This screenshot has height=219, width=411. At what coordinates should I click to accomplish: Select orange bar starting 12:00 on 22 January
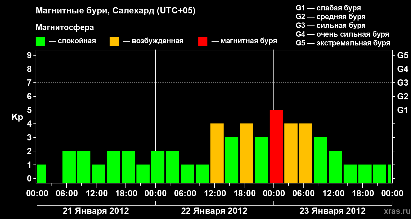[x=217, y=153]
